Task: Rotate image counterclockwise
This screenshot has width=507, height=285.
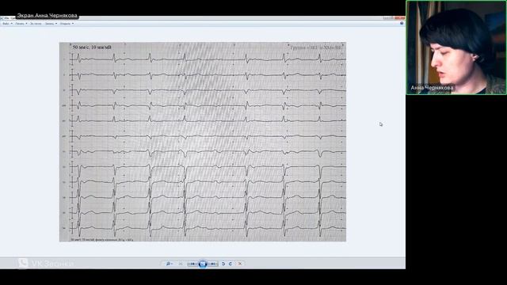Action: tap(223, 264)
